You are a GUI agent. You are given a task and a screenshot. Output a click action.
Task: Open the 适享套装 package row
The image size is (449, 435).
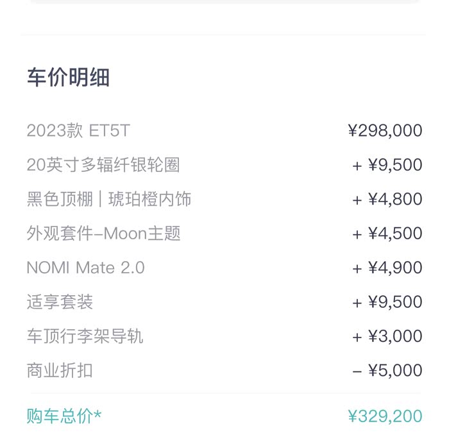point(60,302)
